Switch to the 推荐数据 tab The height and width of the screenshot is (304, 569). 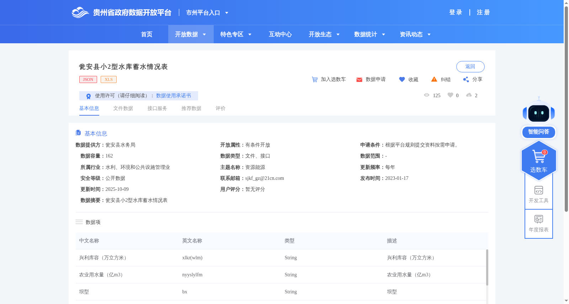pyautogui.click(x=191, y=109)
